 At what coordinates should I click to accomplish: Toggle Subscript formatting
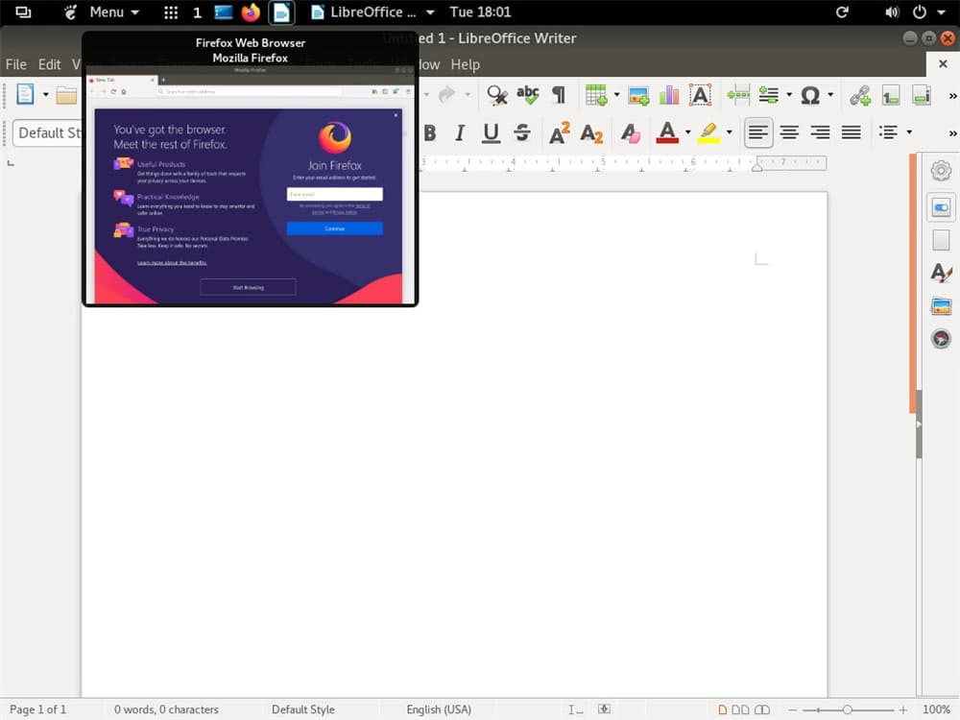(x=591, y=132)
